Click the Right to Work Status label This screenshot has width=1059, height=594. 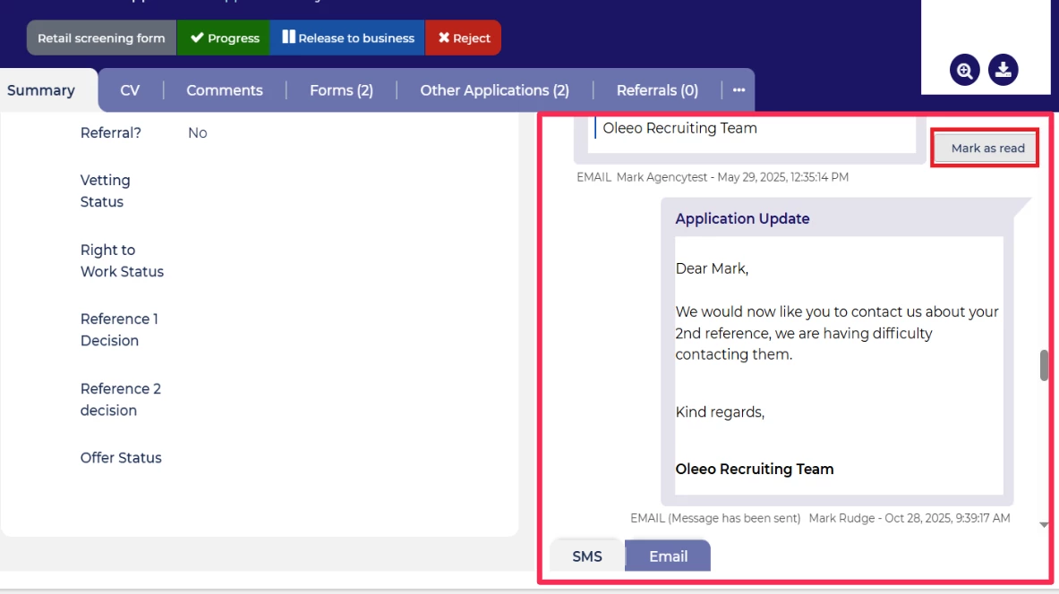pyautogui.click(x=123, y=260)
